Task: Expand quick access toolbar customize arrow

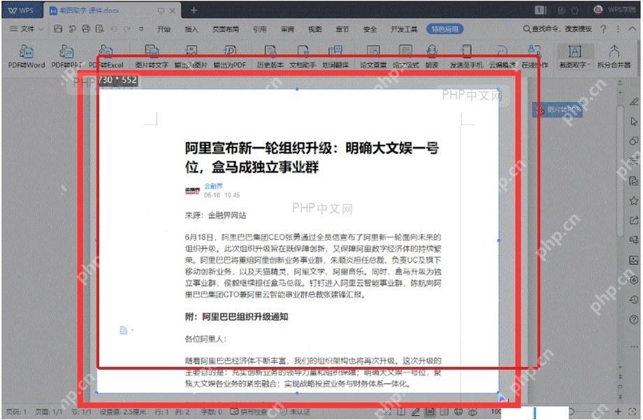Action: [x=141, y=29]
